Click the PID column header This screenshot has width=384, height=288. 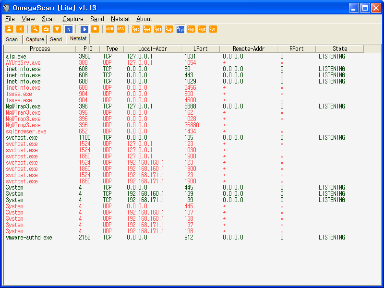click(87, 49)
